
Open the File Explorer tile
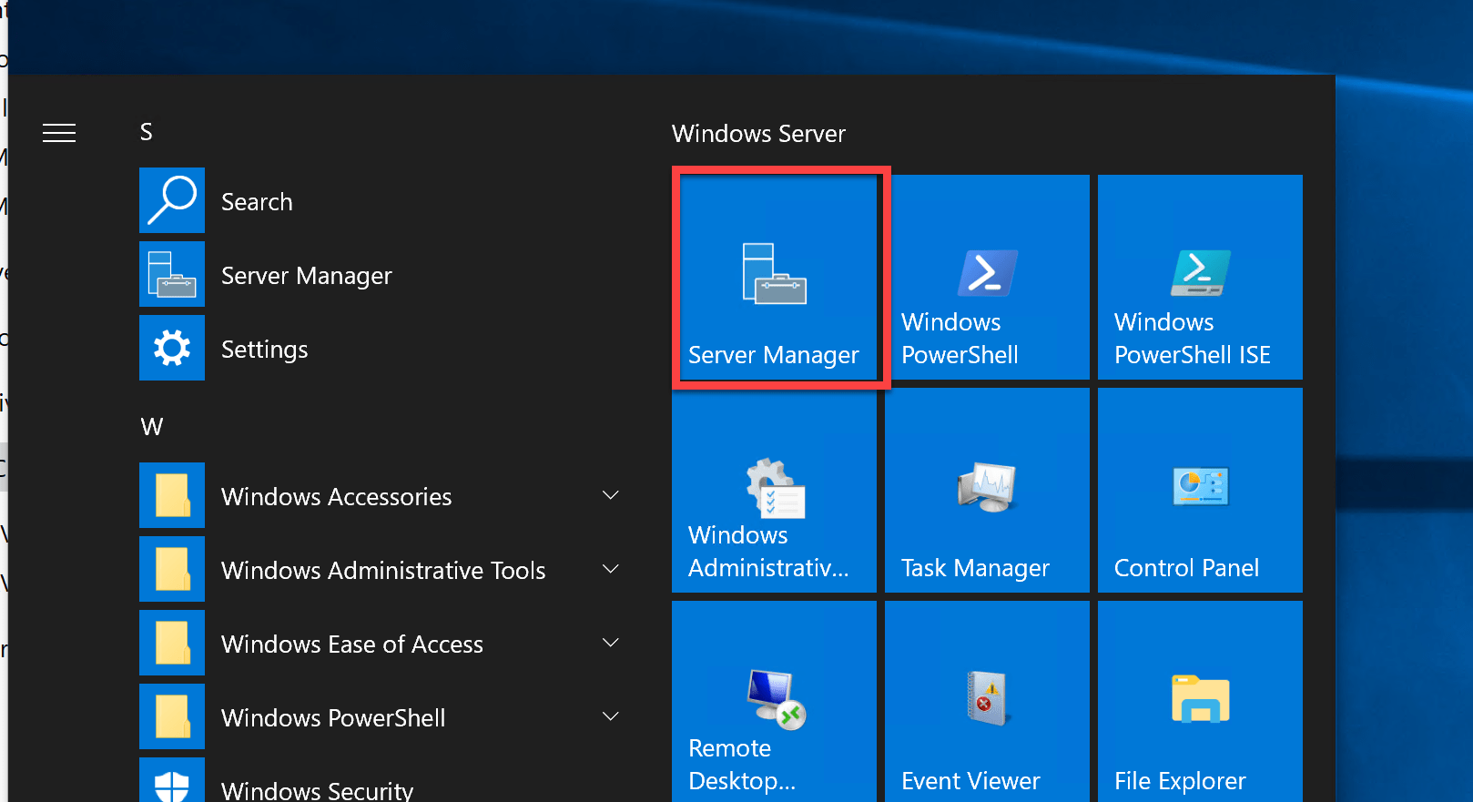click(x=1200, y=701)
